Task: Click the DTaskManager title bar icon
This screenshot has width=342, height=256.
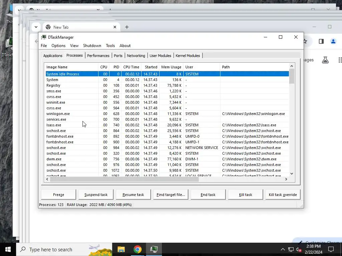Action: [44, 37]
